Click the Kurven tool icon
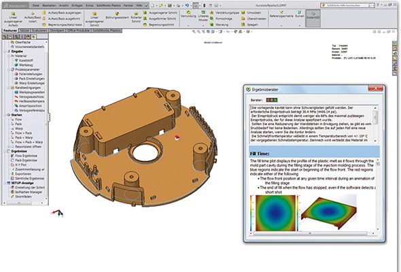This screenshot has height=272, width=401. click(x=300, y=12)
